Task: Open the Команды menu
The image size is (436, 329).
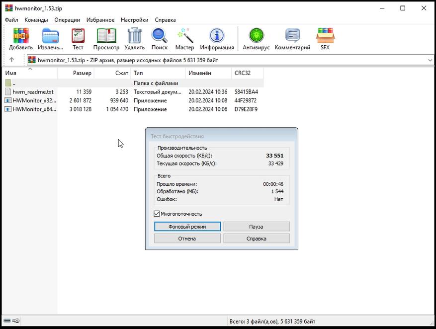Action: pos(36,20)
